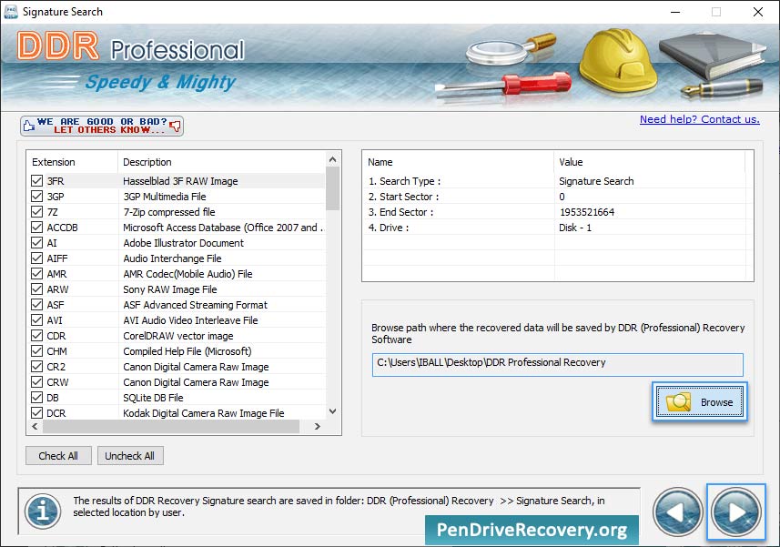Click the Back arrow button
Viewport: 780px width, 547px height.
point(677,512)
